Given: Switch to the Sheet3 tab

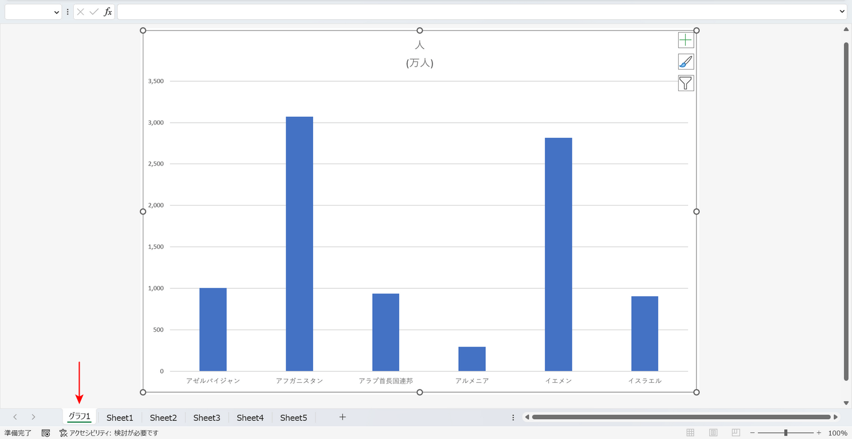Looking at the screenshot, I should coord(207,417).
